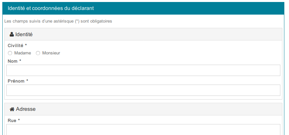
Task: Click the Prénom field label
Action: point(16,81)
